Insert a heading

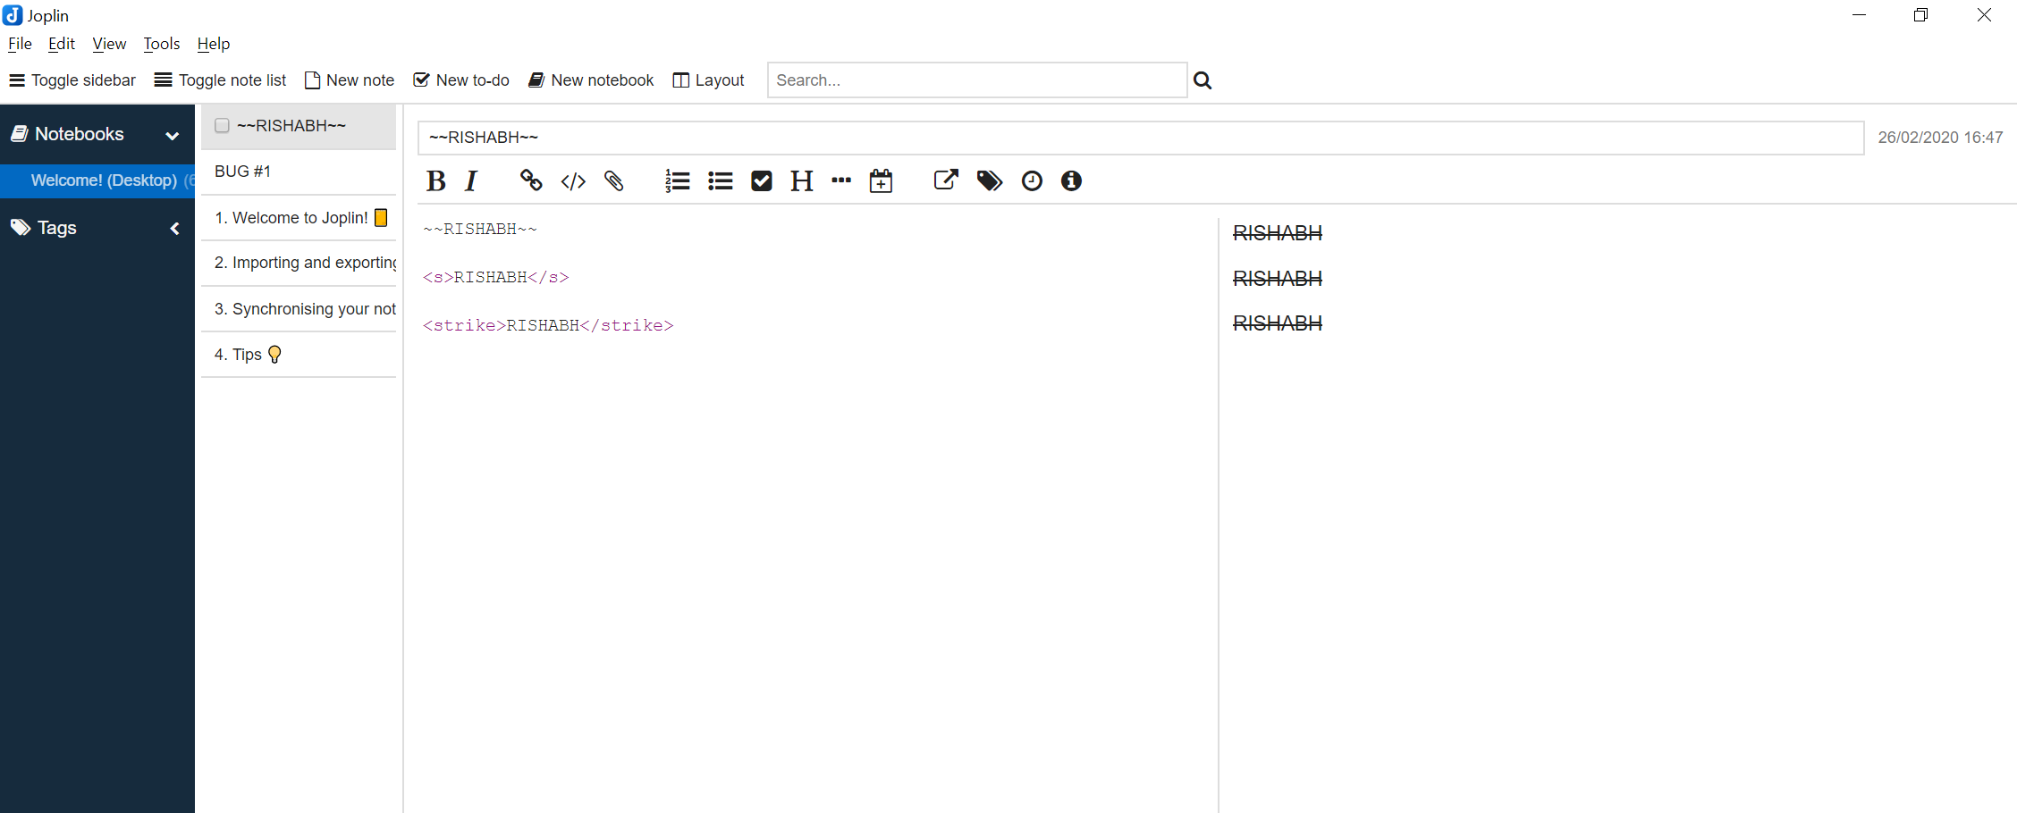[800, 180]
